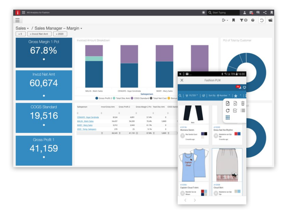Click the trash delete icon in popup
The image size is (286, 214).
[243, 104]
